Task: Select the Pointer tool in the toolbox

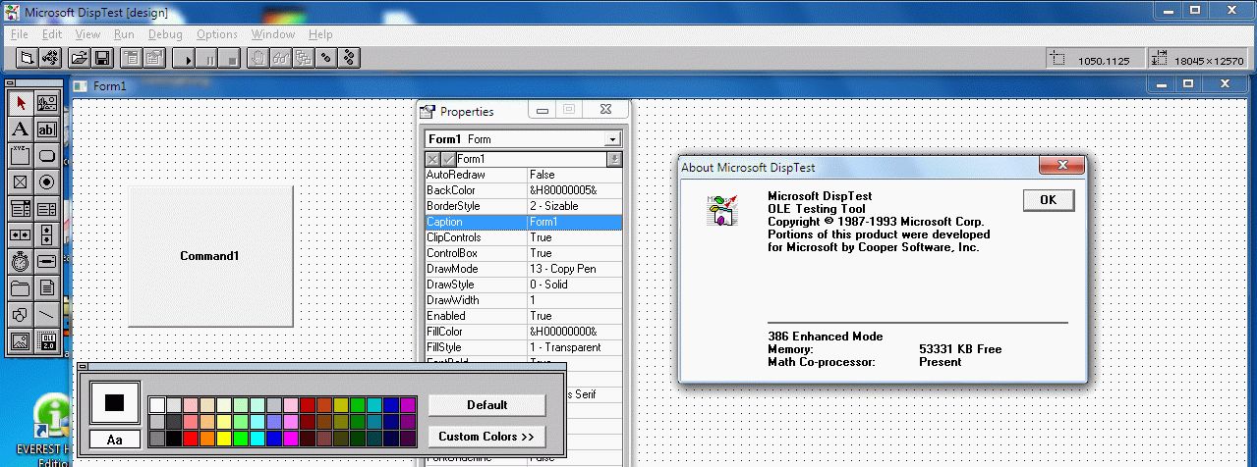Action: (20, 102)
